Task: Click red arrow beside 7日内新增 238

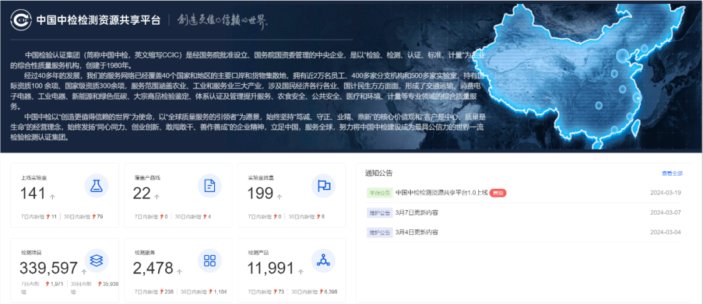Action: [161, 292]
